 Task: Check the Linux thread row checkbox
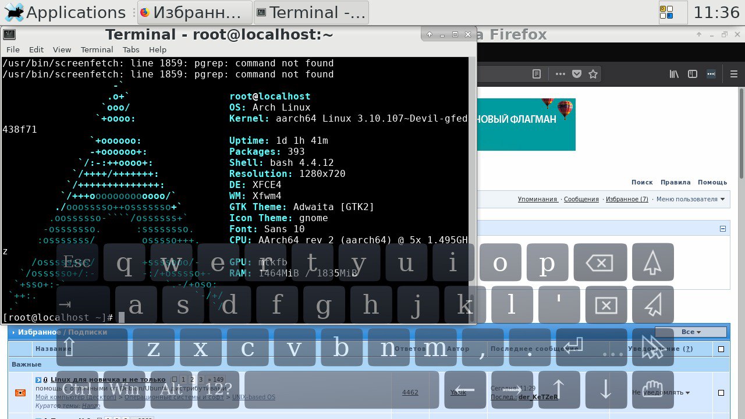pos(721,393)
